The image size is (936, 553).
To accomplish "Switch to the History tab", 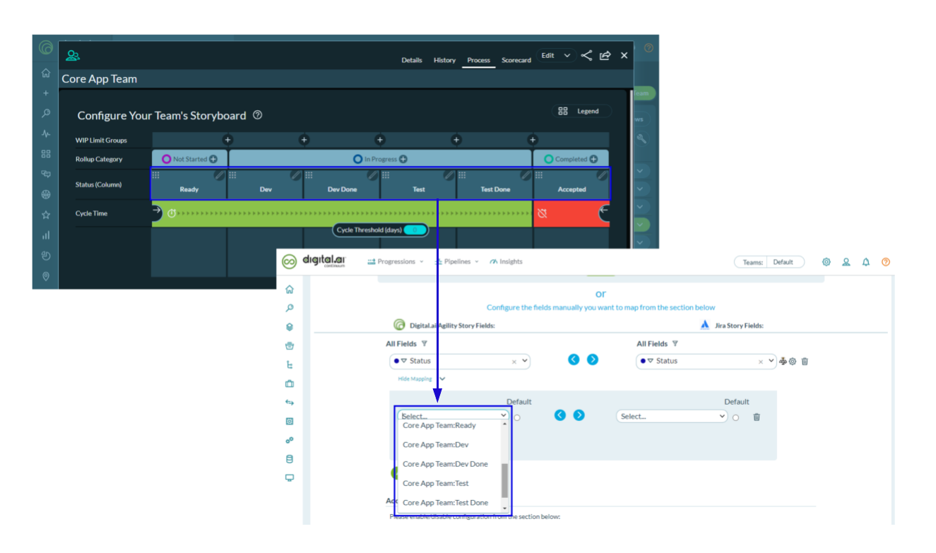I will (444, 60).
